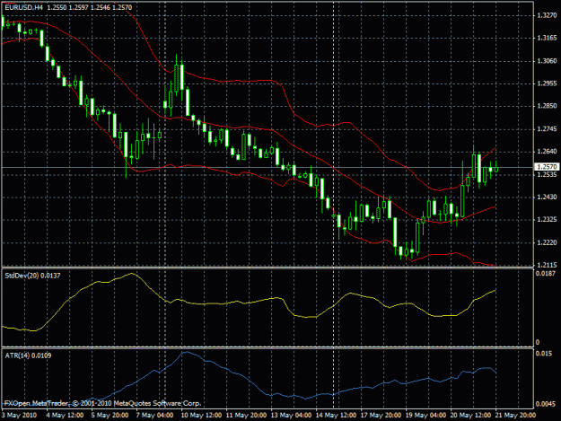Click price level 1.2850 on the scale
Image resolution: width=561 pixels, height=421 pixels.
547,106
